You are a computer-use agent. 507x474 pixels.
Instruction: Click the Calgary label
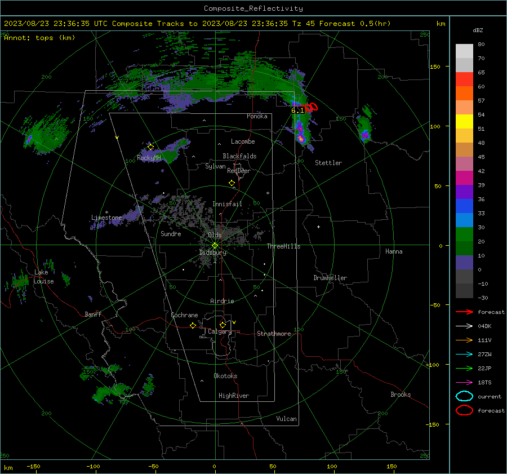point(220,331)
